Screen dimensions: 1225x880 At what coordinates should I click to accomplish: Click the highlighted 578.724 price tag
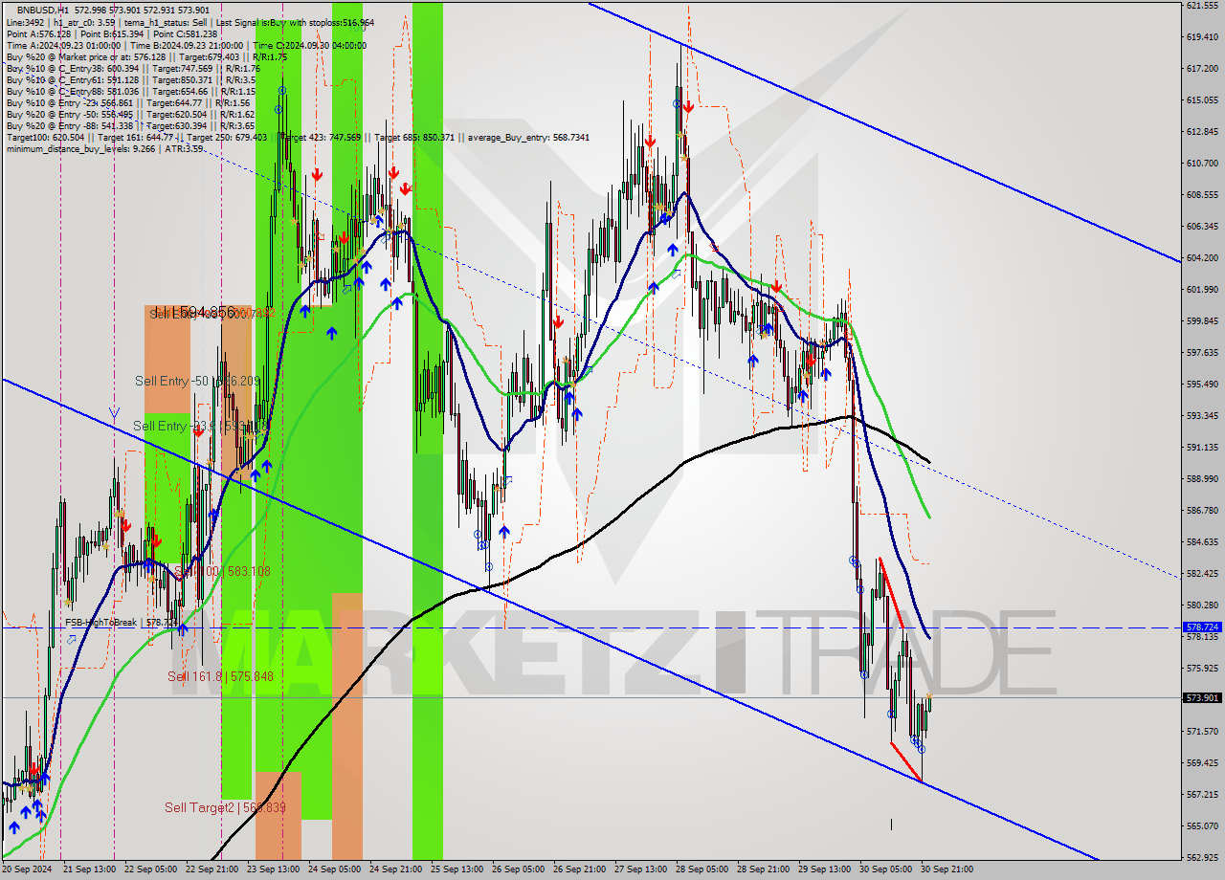pyautogui.click(x=1203, y=627)
